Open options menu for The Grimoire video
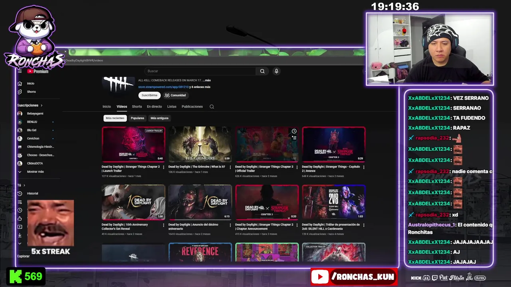511x287 pixels. [x=230, y=167]
